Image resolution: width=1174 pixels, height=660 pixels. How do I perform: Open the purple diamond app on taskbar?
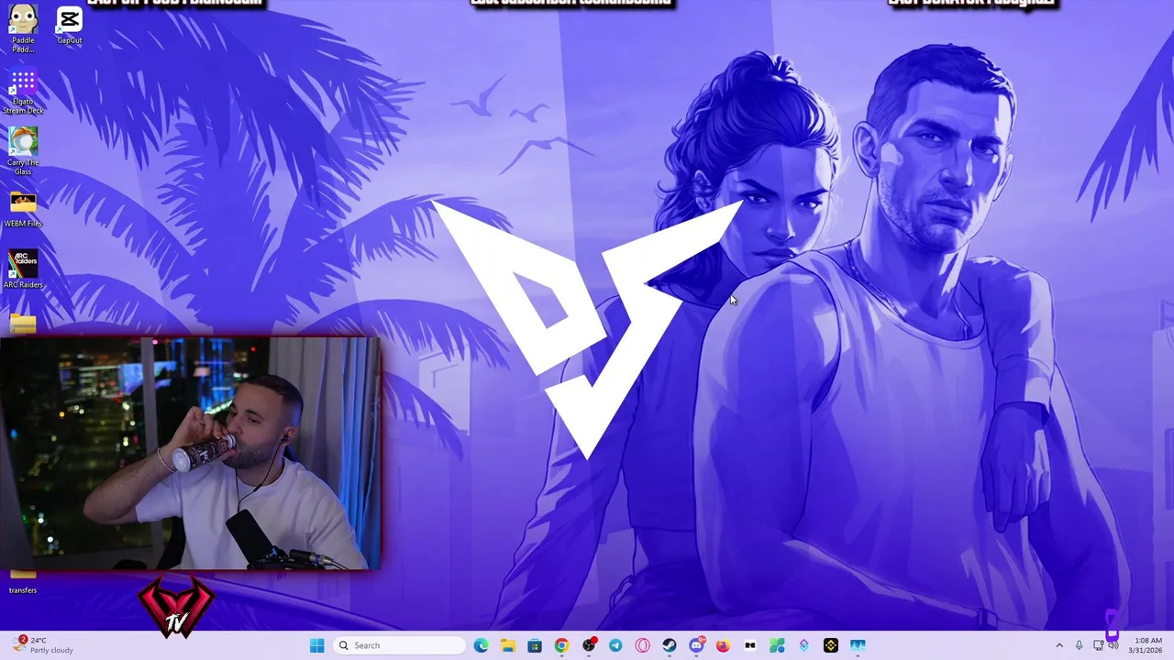804,645
